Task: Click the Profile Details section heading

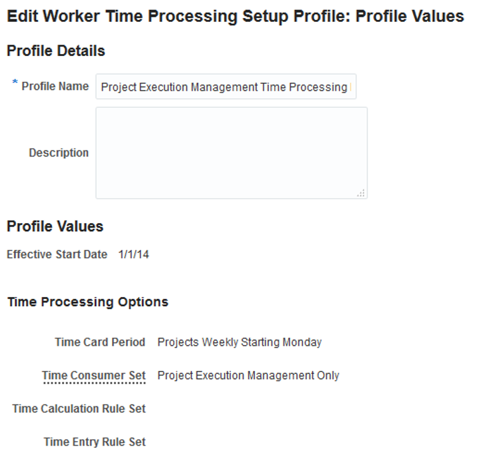Action: (56, 51)
